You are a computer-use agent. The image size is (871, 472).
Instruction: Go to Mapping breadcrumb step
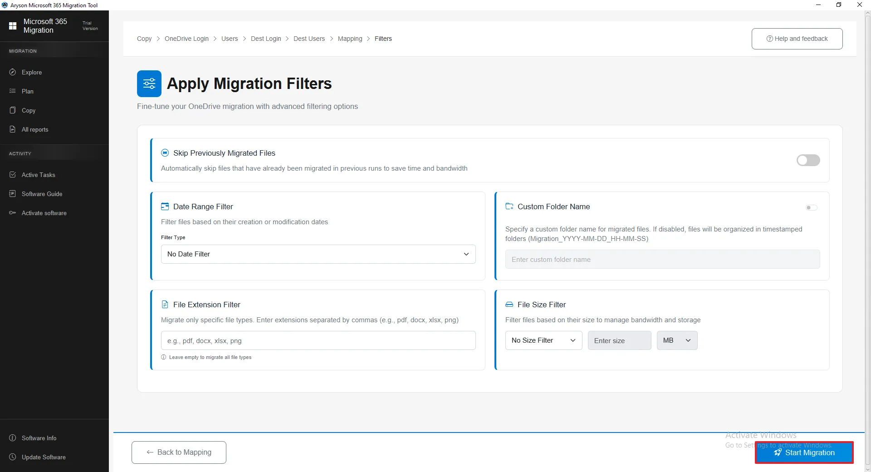(x=350, y=39)
